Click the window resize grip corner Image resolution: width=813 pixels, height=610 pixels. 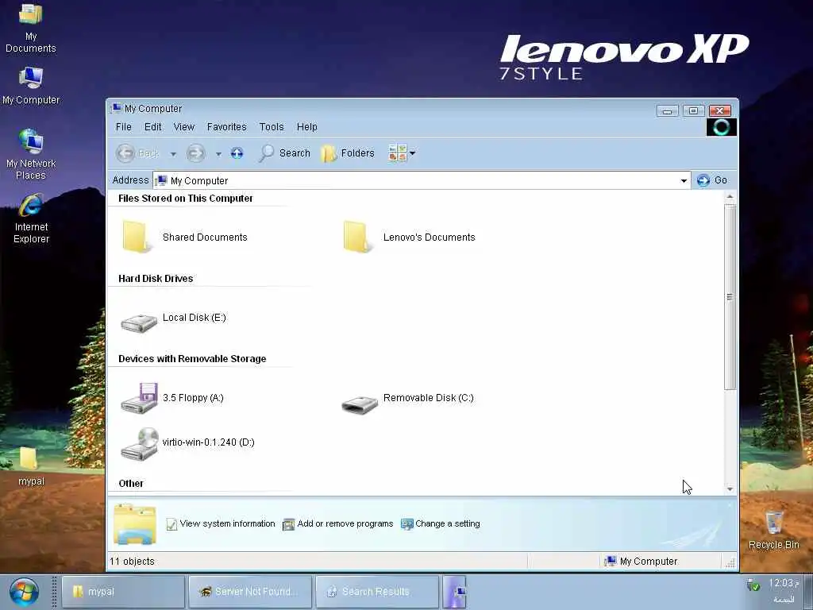[731, 563]
